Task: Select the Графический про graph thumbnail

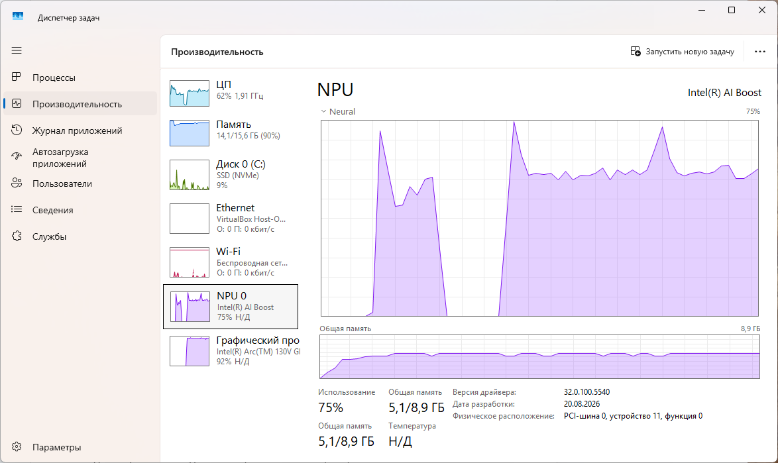Action: pyautogui.click(x=190, y=351)
